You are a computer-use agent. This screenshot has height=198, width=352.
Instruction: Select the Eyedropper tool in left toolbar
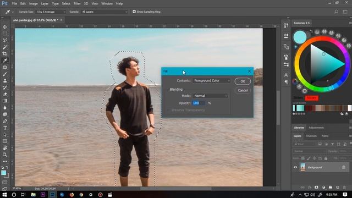pos(5,61)
